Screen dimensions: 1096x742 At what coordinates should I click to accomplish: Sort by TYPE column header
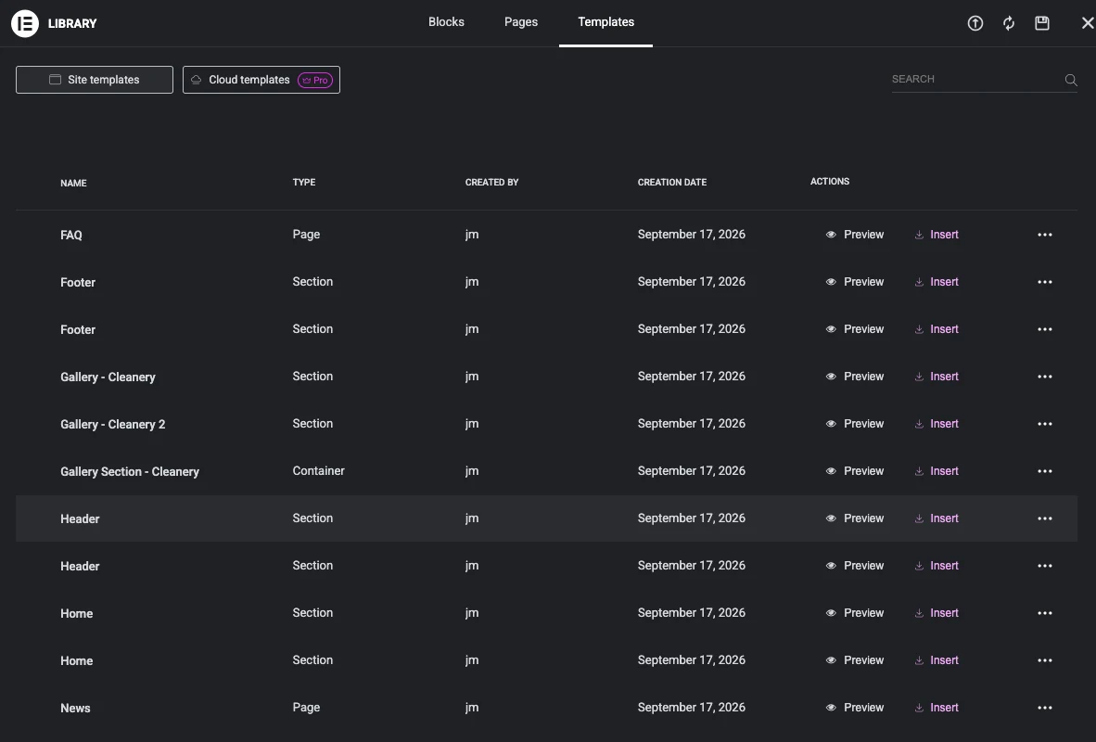click(304, 183)
